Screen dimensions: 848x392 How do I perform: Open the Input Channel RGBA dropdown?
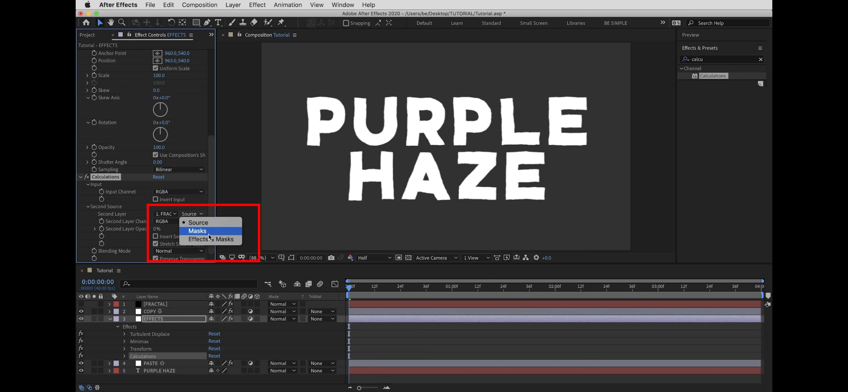[179, 192]
